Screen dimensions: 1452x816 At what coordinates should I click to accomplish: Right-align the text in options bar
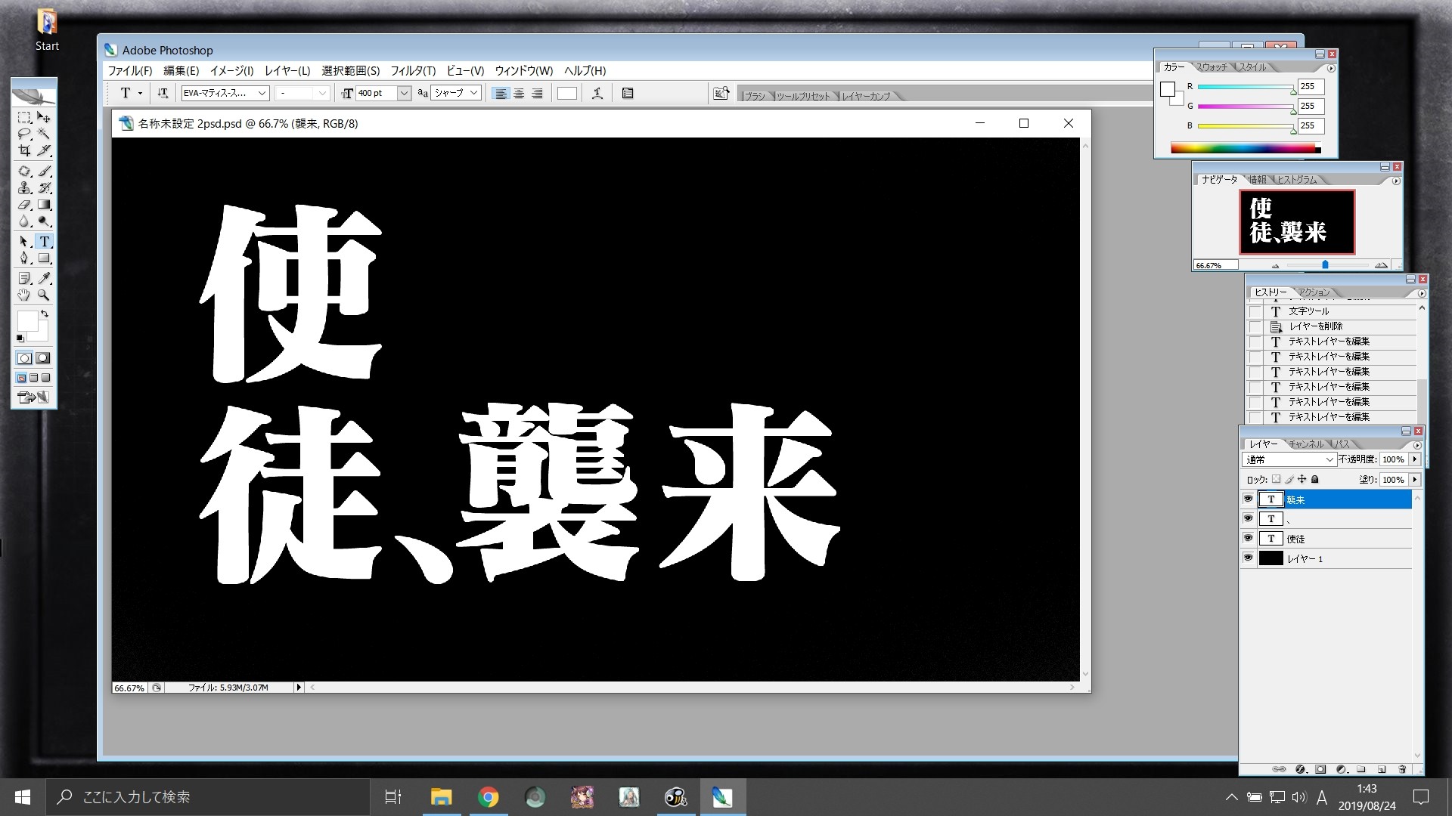pos(537,94)
